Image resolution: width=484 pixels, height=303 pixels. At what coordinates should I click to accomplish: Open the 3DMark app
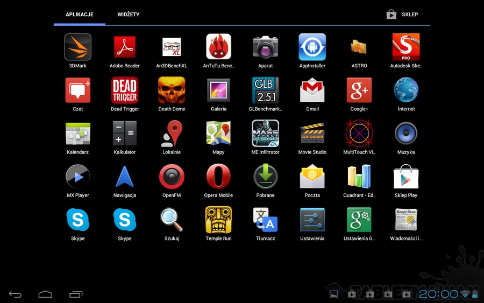78,47
